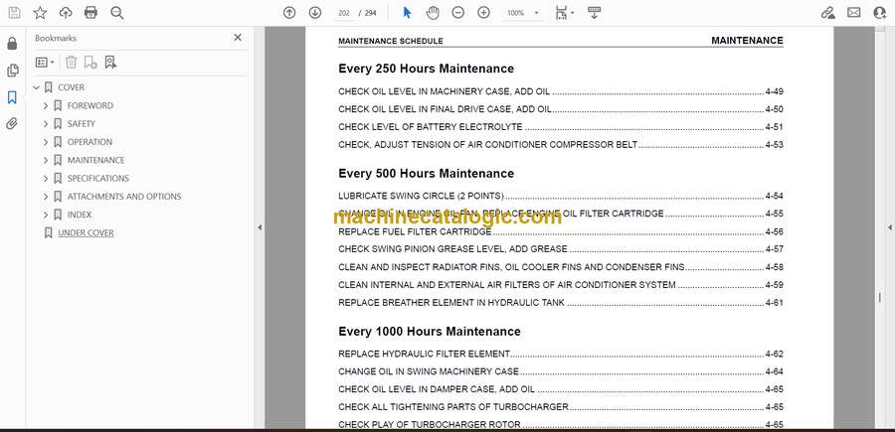Open bookmarks options menu dropdown
Image resolution: width=895 pixels, height=432 pixels.
tap(45, 63)
